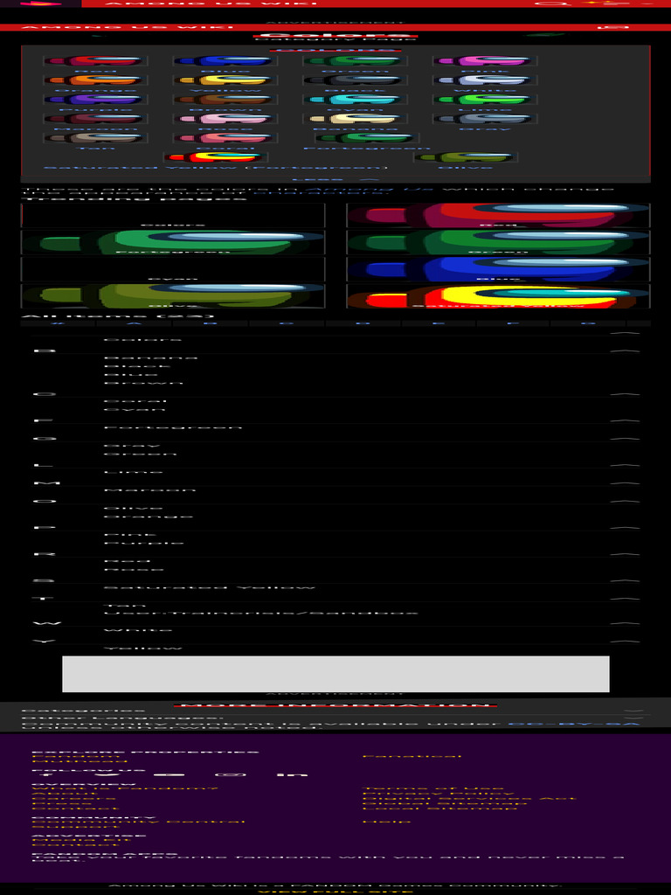This screenshot has width=671, height=895.
Task: Click the Orange crewmate icon in the navbox
Action: [95, 80]
